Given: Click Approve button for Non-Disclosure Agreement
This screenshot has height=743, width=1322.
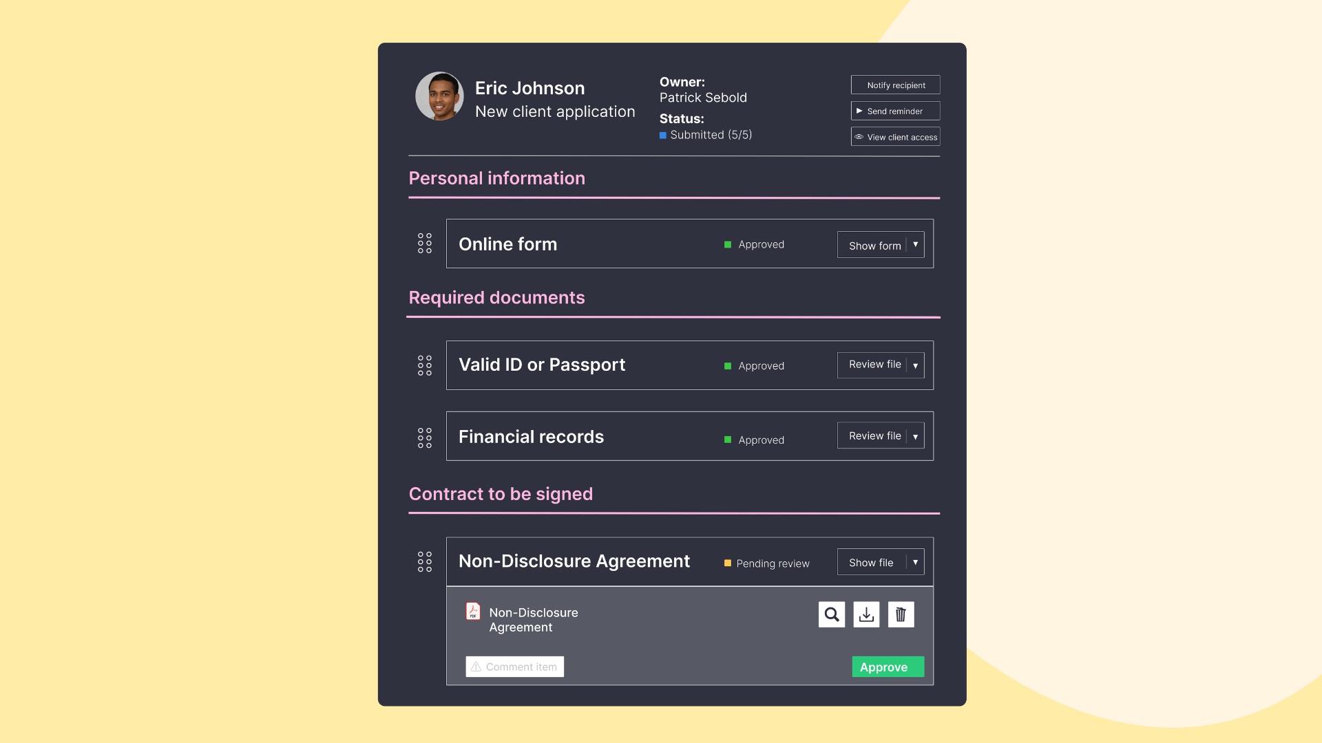Looking at the screenshot, I should 887,666.
